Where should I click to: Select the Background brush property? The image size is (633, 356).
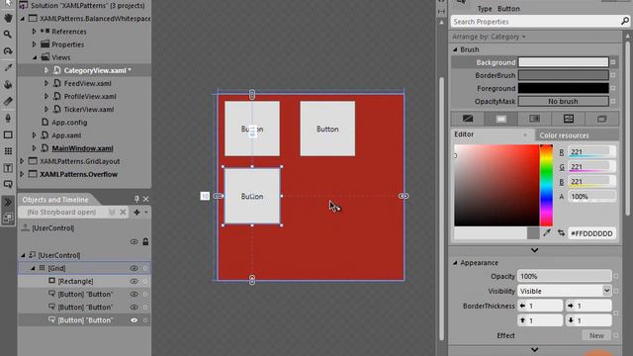coord(496,62)
